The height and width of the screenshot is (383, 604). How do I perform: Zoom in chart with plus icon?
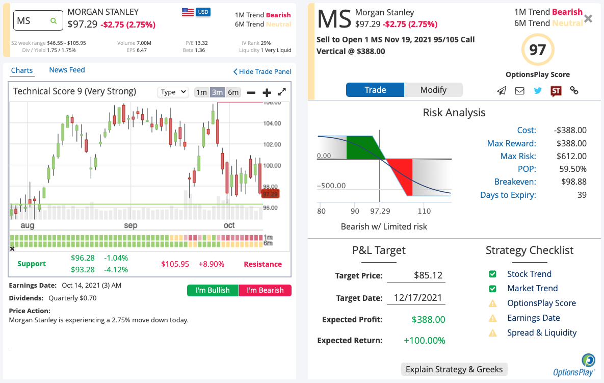point(267,92)
